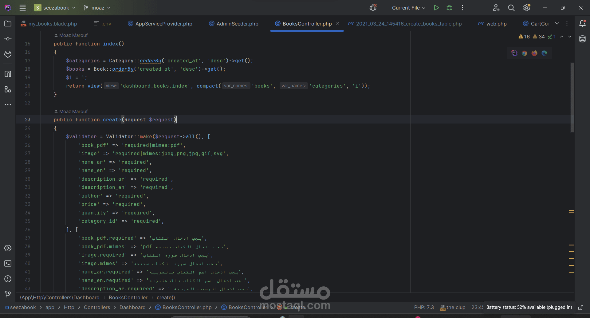
Task: Open built-in PhpStorm preview
Action: click(514, 53)
